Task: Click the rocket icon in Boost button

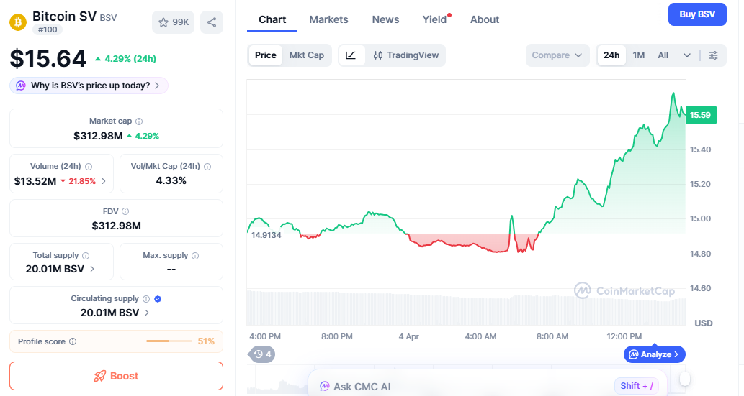Action: point(99,376)
